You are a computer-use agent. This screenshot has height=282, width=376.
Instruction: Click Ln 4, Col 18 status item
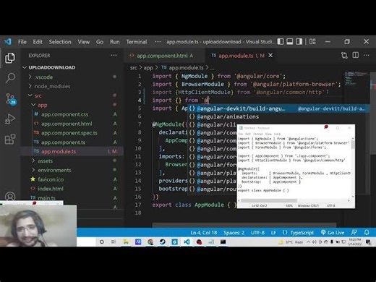point(204,233)
